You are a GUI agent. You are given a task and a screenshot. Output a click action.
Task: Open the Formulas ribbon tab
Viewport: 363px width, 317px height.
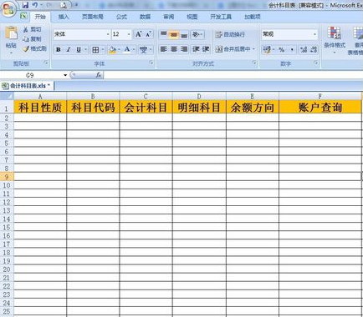point(121,17)
